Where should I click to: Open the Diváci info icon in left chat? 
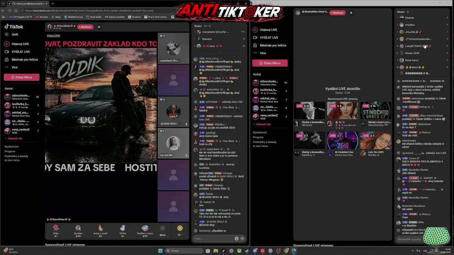tap(210, 26)
